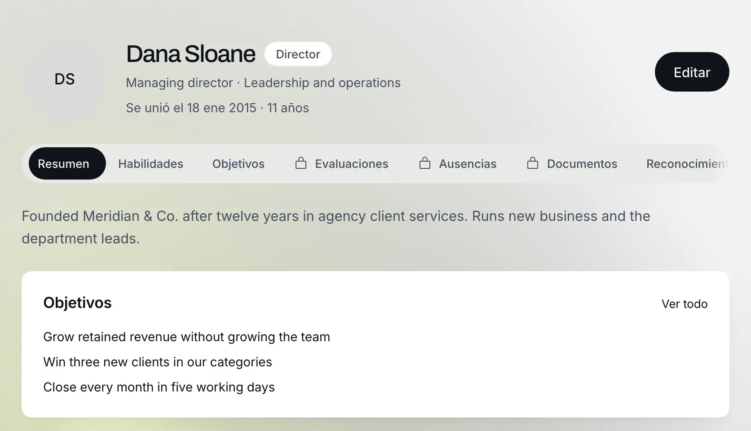Viewport: 751px width, 431px height.
Task: Go to the Objetivos tab
Action: coord(238,164)
